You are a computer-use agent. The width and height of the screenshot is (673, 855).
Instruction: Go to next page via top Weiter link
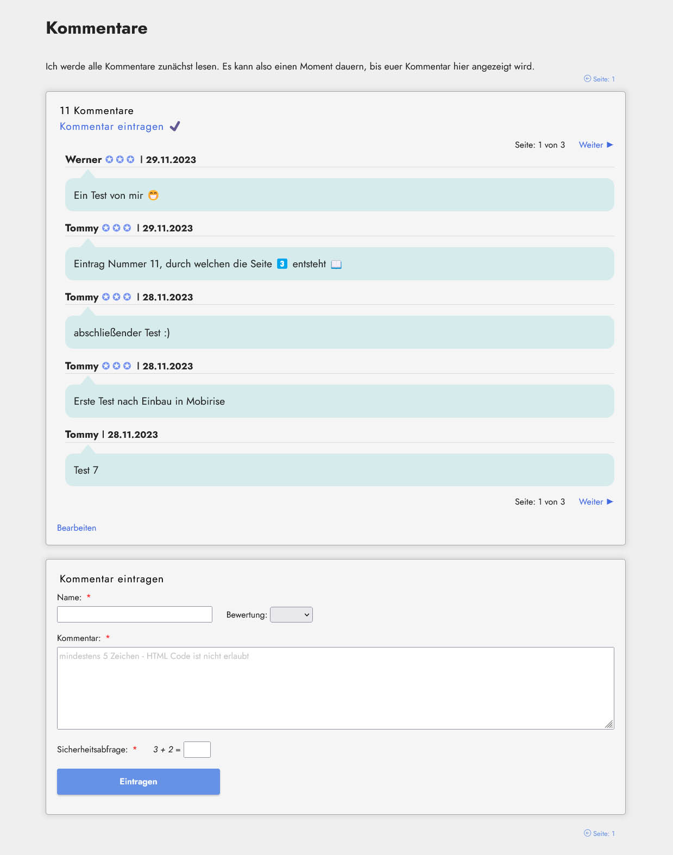tap(590, 145)
